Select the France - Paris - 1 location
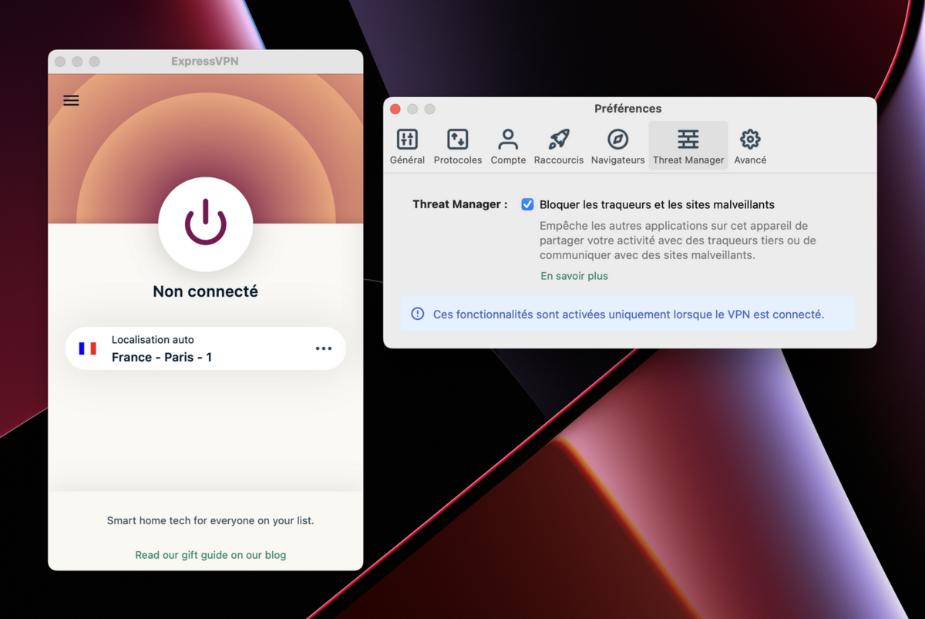The width and height of the screenshot is (925, 619). 206,348
